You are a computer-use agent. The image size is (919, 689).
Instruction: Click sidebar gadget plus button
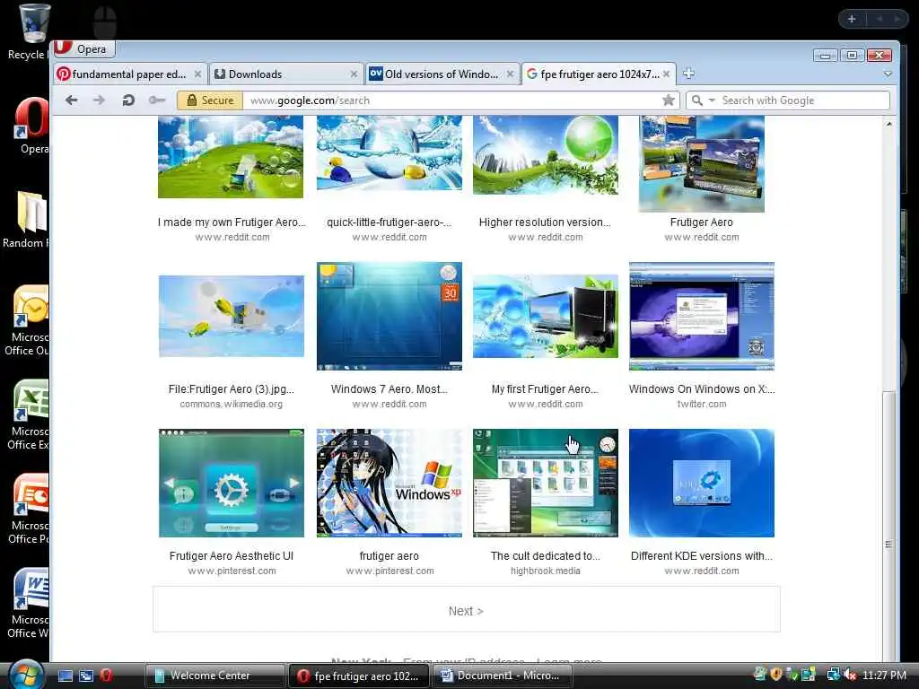pos(852,19)
